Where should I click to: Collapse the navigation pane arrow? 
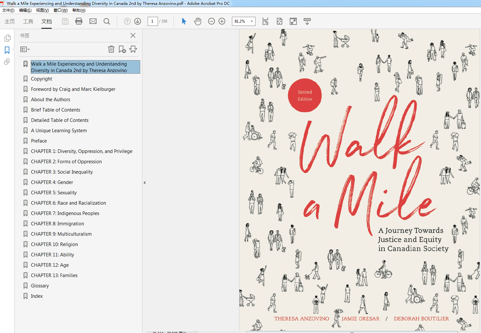click(x=144, y=183)
